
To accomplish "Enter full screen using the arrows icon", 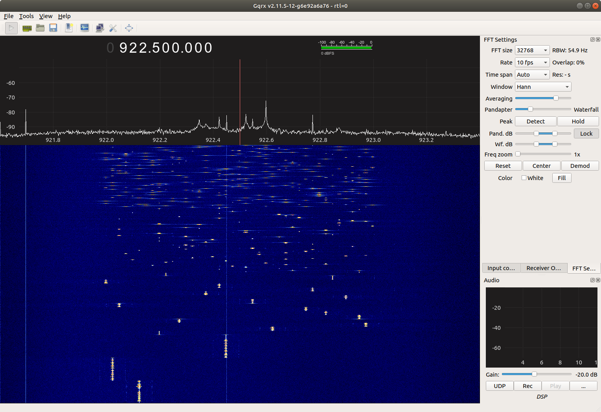I will click(x=129, y=28).
